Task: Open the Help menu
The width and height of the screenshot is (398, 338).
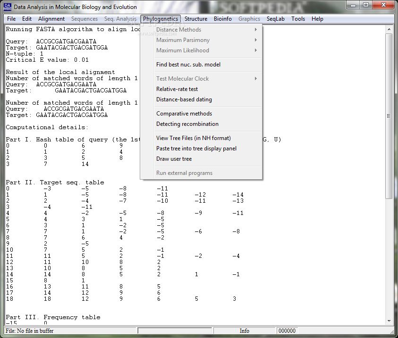Action: [318, 19]
